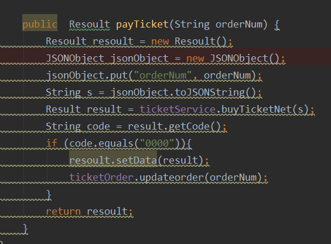
Task: Click 'String code' variable declaration
Action: click(x=78, y=127)
